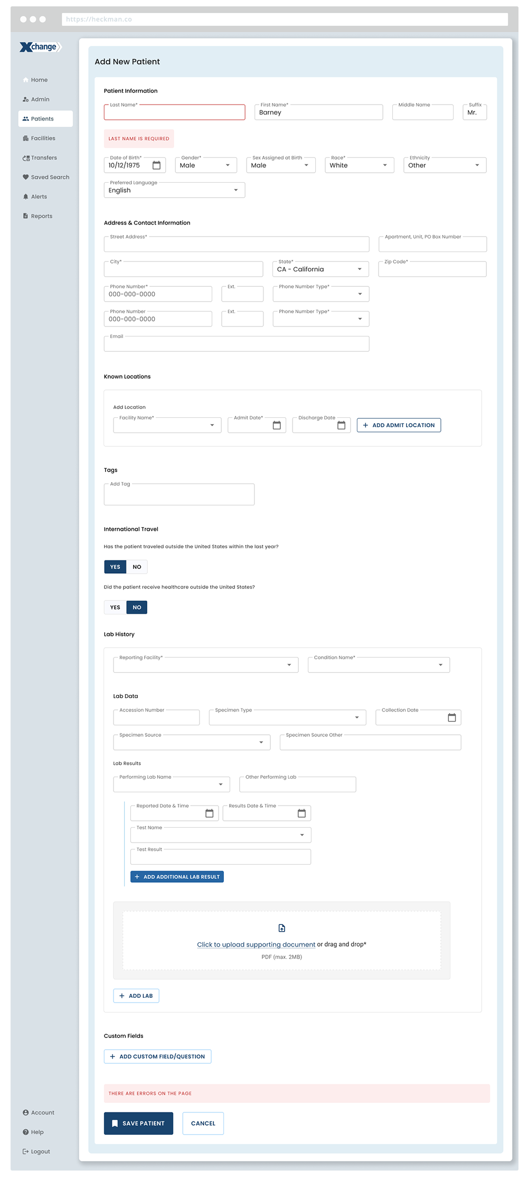Select YES for traveled outside United States

click(x=115, y=567)
